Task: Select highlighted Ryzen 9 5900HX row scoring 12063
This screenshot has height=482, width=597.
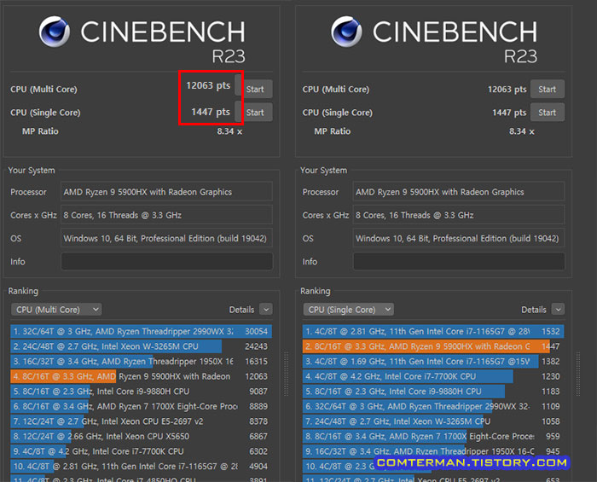Action: click(x=142, y=376)
